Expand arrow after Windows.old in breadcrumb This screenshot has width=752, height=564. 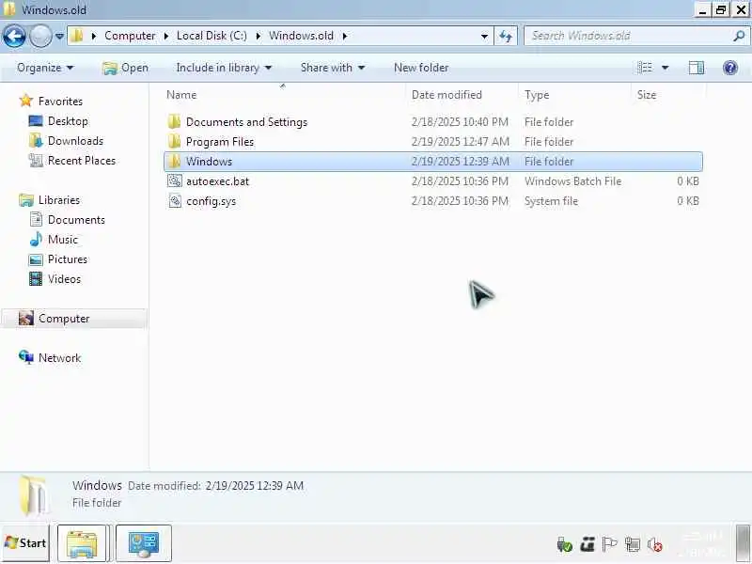tap(344, 36)
